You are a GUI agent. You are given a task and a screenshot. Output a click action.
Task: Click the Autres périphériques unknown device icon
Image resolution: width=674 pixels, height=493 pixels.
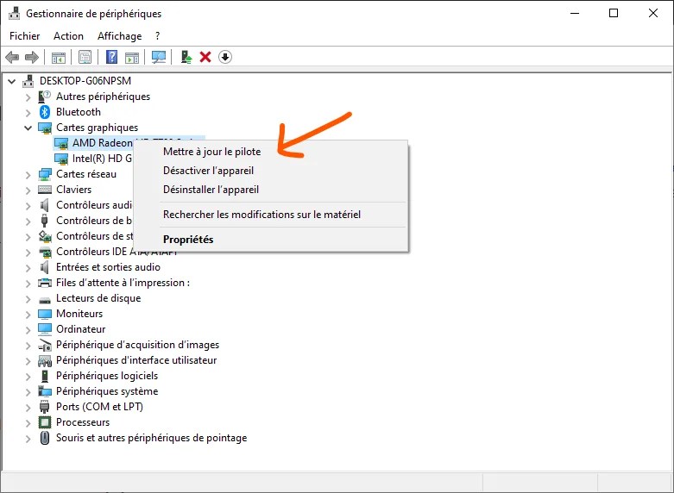tap(45, 97)
